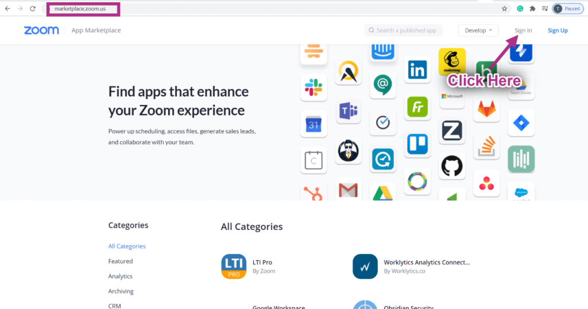Screen dimensions: 588x309
Task: Click the calendar C app icon
Action: [314, 161]
